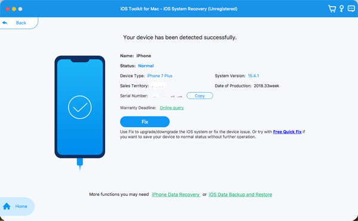Open the shopping cart purchase icon
This screenshot has width=358, height=221.
[332, 9]
